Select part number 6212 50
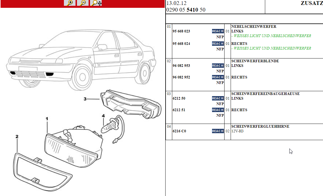 coord(179,98)
